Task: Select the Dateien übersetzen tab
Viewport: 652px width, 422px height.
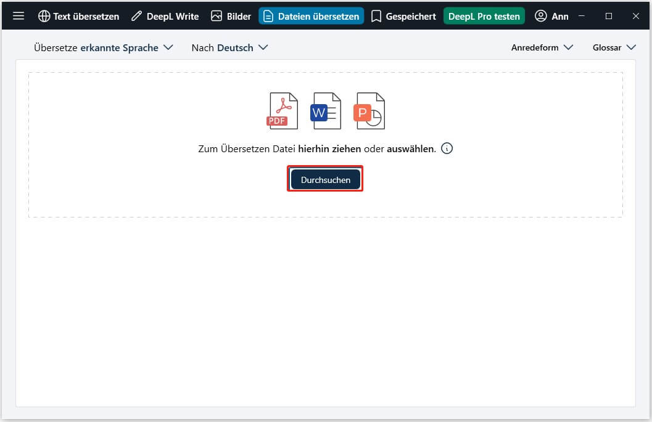Action: click(311, 16)
